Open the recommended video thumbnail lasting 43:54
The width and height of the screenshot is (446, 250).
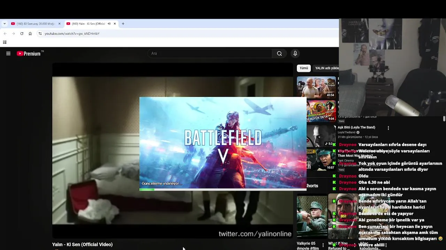316,87
